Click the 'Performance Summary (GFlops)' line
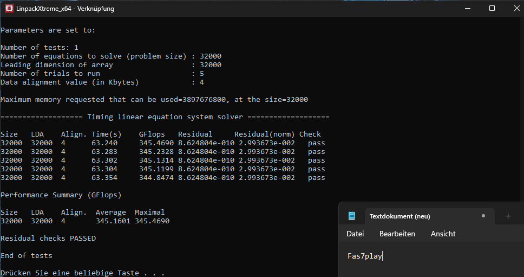 [61, 195]
